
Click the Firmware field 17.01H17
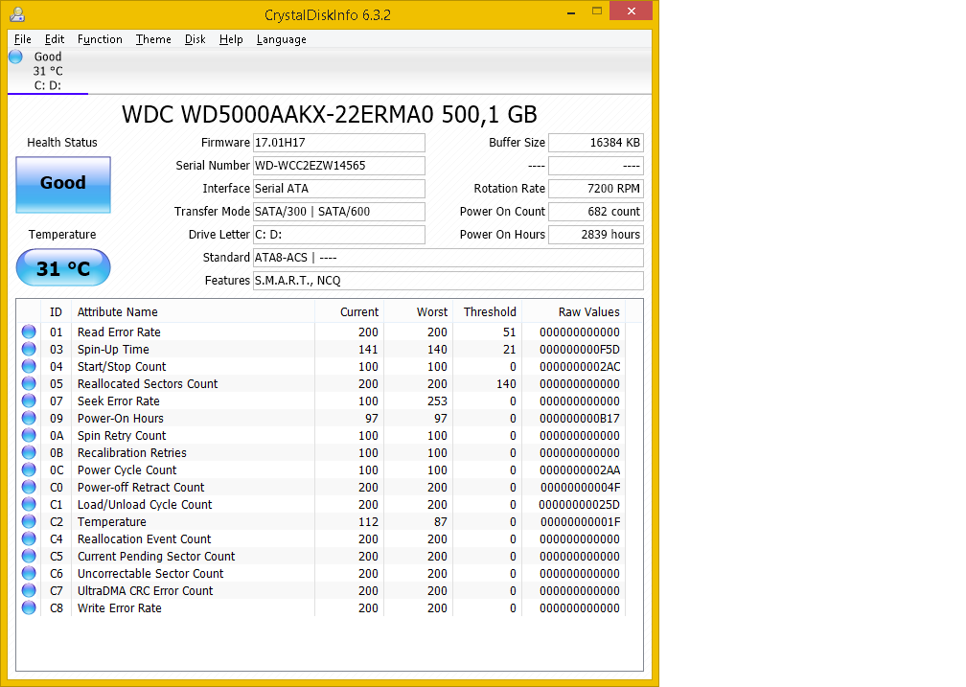click(x=339, y=143)
